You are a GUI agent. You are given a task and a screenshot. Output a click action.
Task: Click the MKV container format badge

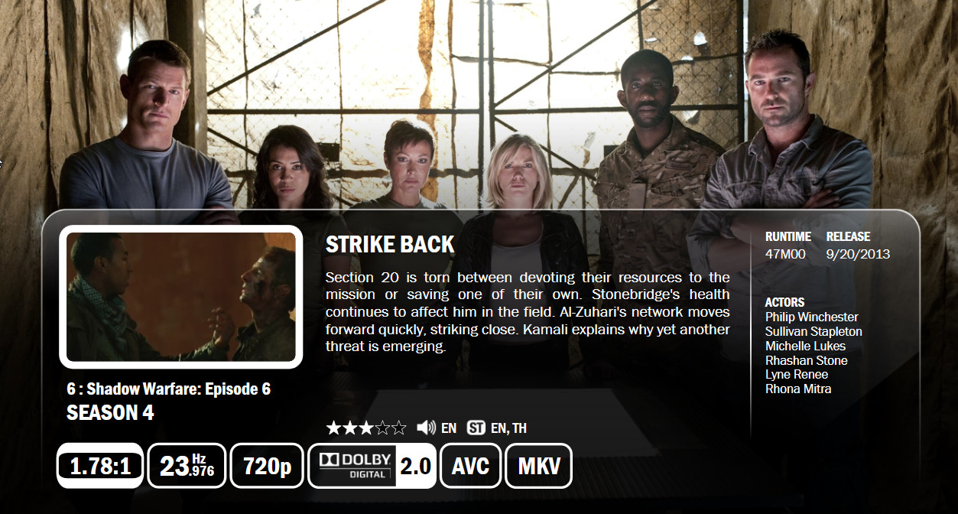pos(538,466)
